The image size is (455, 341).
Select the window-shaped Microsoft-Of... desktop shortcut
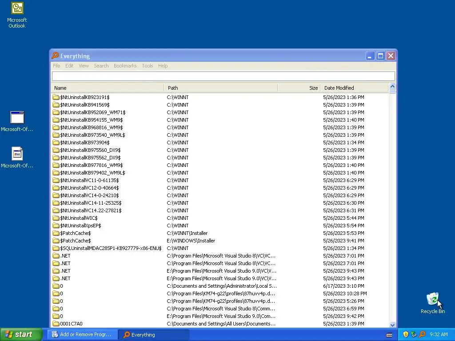pos(17,121)
